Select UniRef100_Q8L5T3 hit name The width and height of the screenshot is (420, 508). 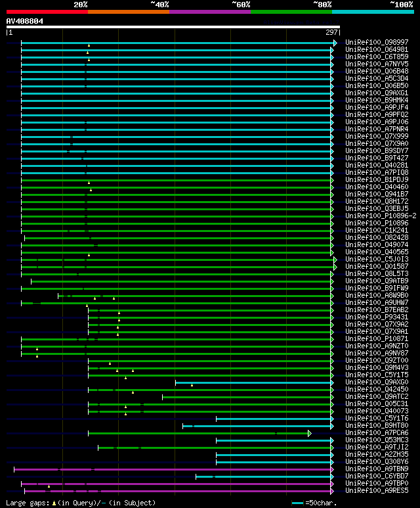(x=377, y=274)
